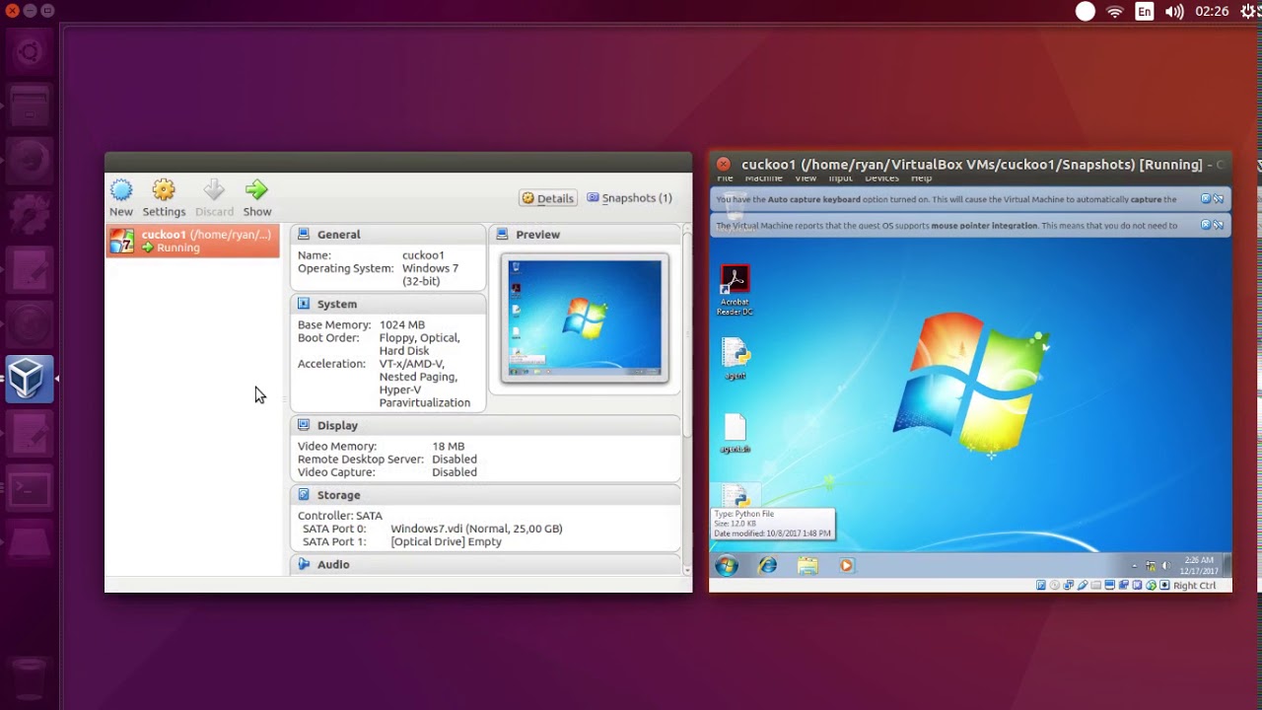Click the Right Ctrl host key label
Image resolution: width=1262 pixels, height=710 pixels.
(x=1194, y=586)
